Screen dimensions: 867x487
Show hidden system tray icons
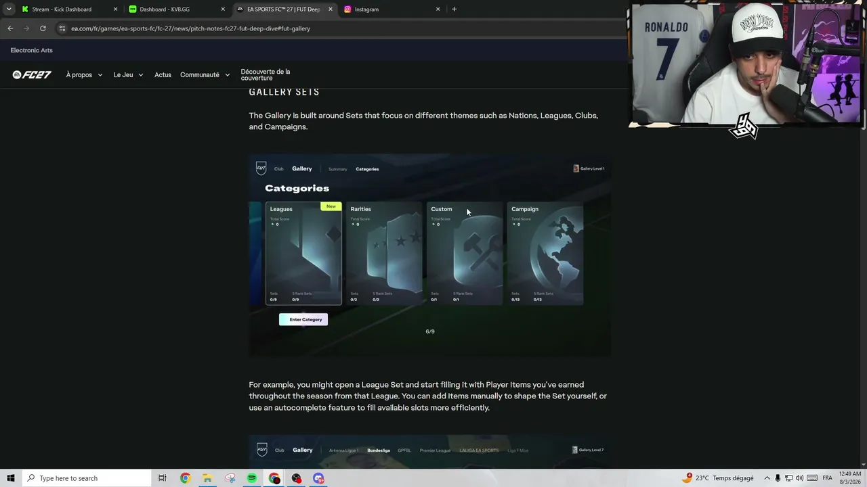tap(766, 478)
